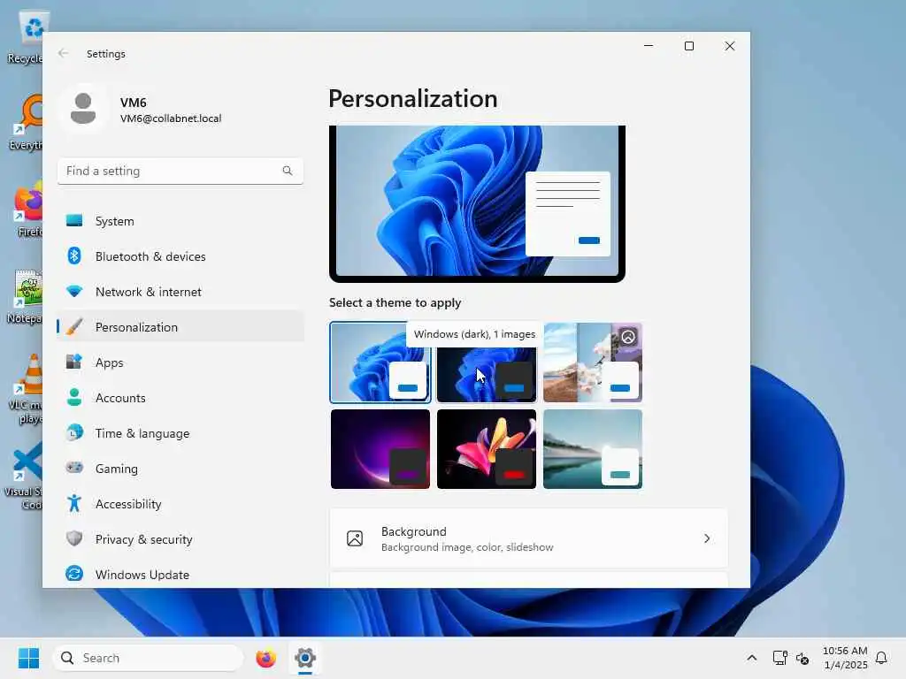This screenshot has width=906, height=679.
Task: Expand Background row chevron arrow
Action: pos(707,538)
